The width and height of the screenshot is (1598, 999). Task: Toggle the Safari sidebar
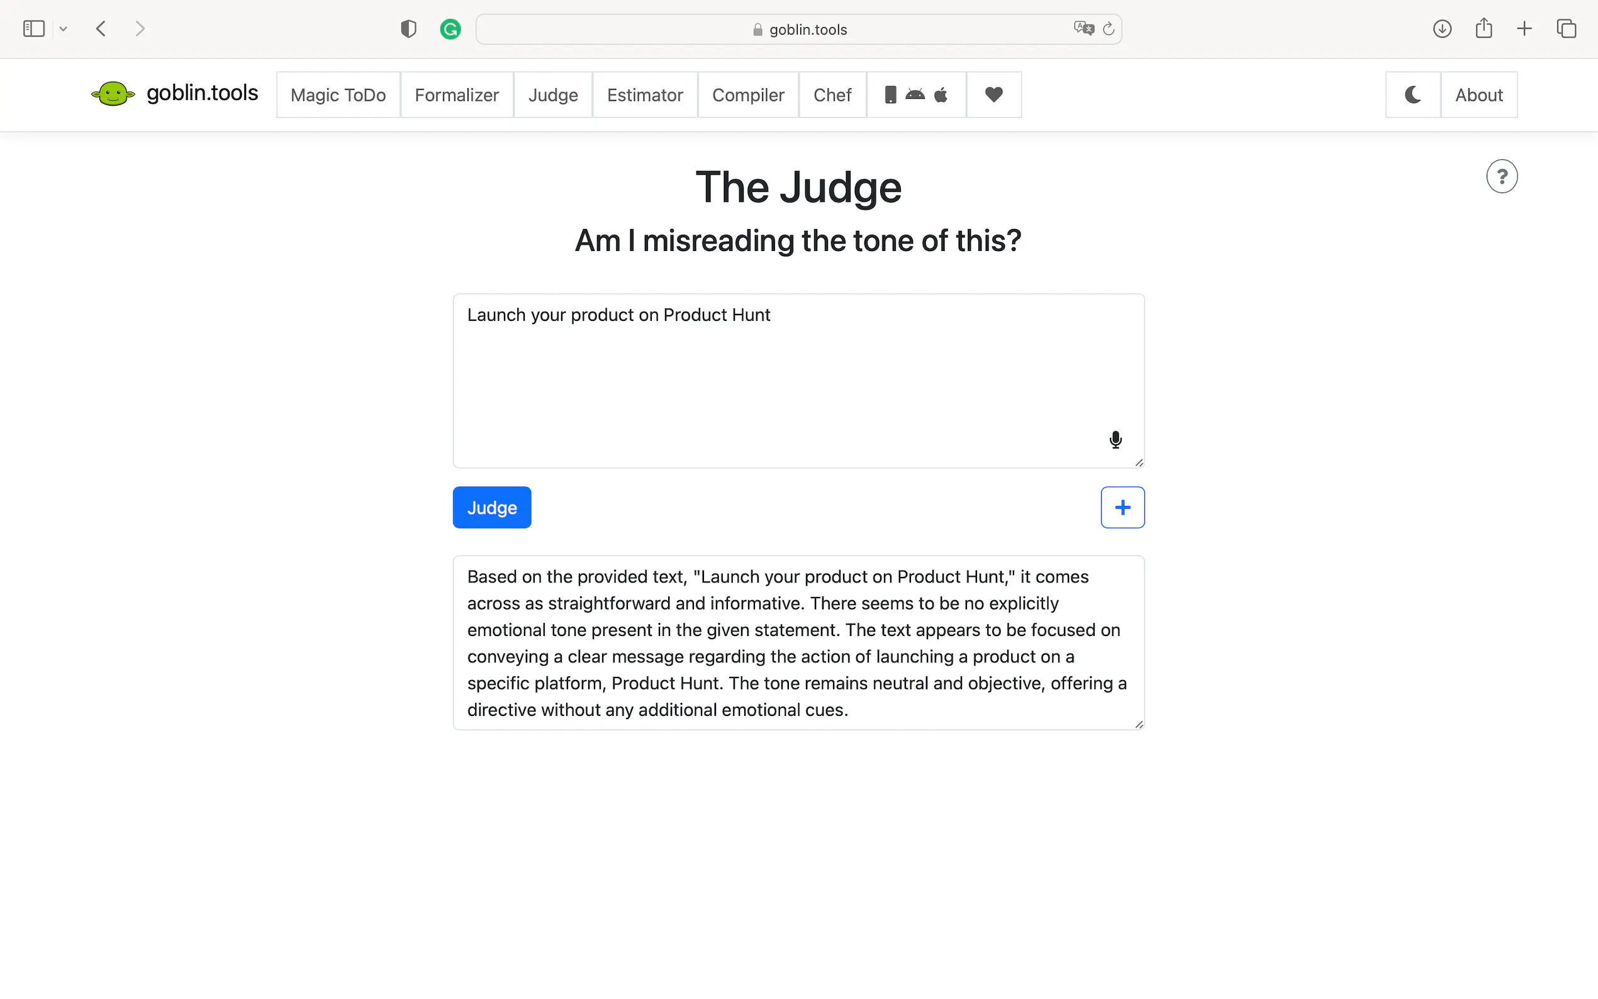coord(34,29)
